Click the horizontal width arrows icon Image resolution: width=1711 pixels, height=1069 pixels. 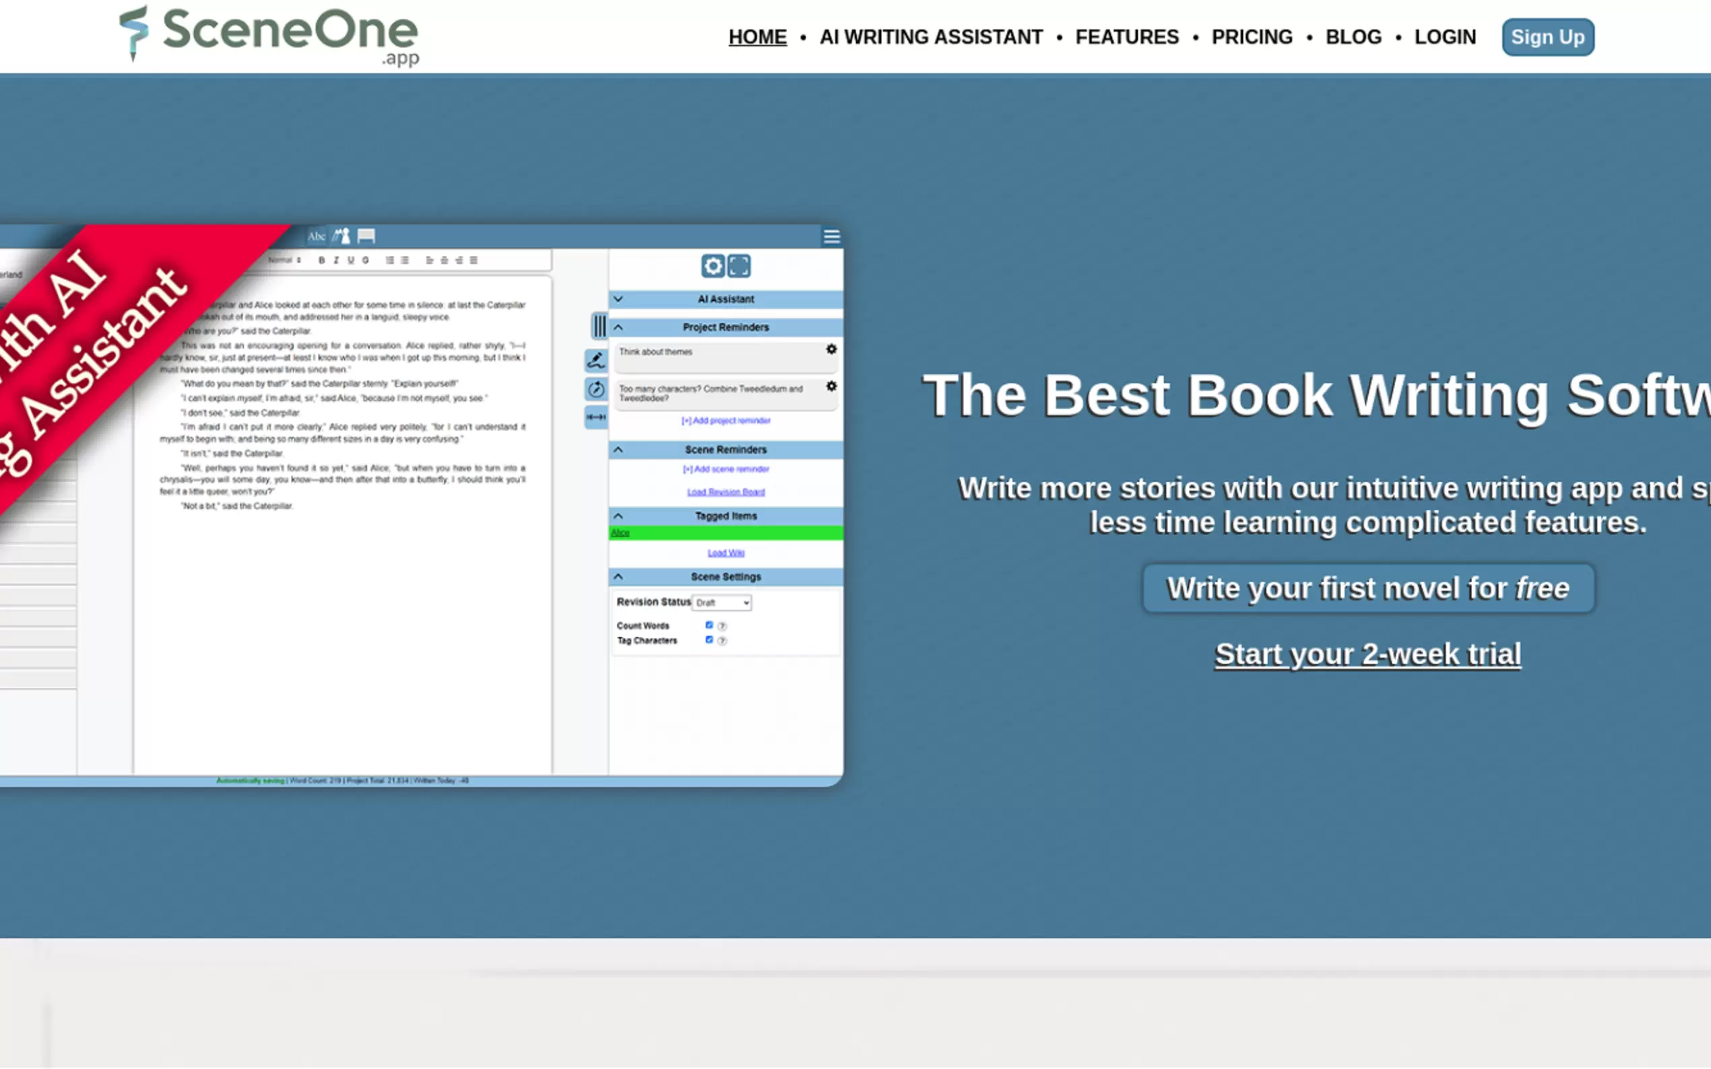point(595,417)
